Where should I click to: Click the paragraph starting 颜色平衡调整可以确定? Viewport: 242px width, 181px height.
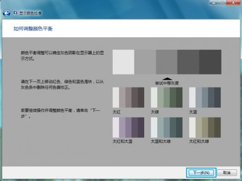[62, 56]
